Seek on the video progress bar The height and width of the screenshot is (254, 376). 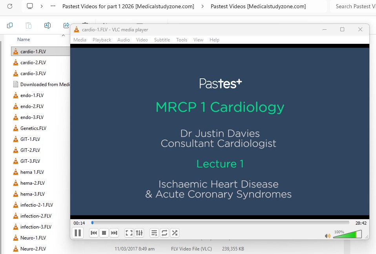coord(220,223)
